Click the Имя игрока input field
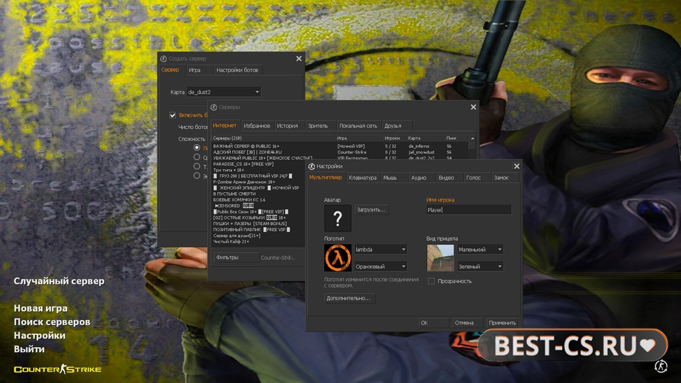 click(x=468, y=210)
